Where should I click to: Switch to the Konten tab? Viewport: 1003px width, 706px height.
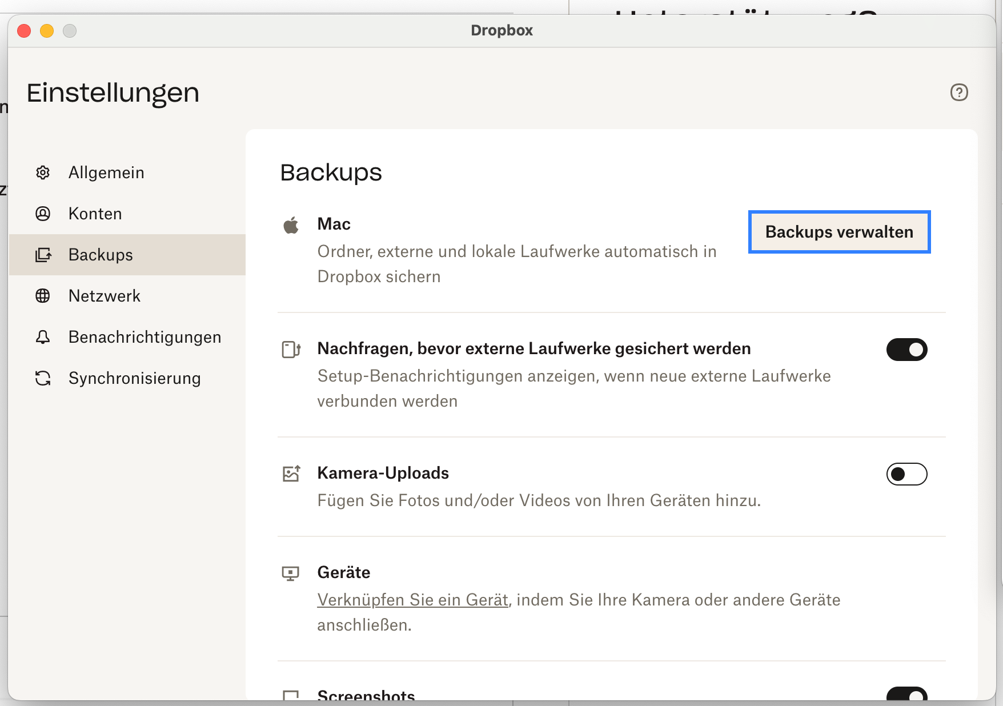coord(127,214)
